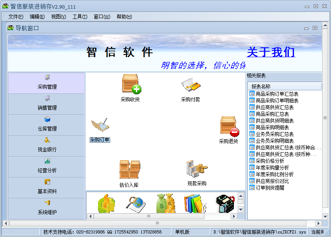The width and height of the screenshot is (331, 237).
Task: Open the 采购收货 purchase receiving icon
Action: [x=131, y=84]
